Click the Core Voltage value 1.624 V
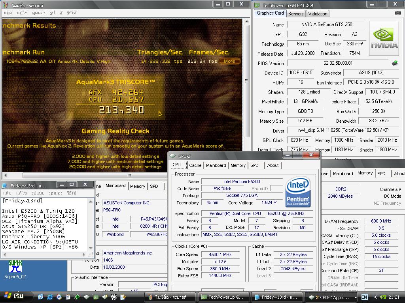The image size is (405, 303). point(269,202)
